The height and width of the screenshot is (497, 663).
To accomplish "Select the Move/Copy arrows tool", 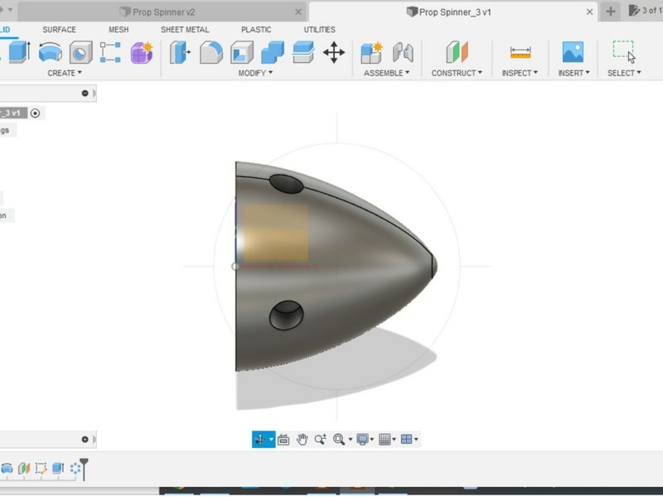I will (334, 52).
